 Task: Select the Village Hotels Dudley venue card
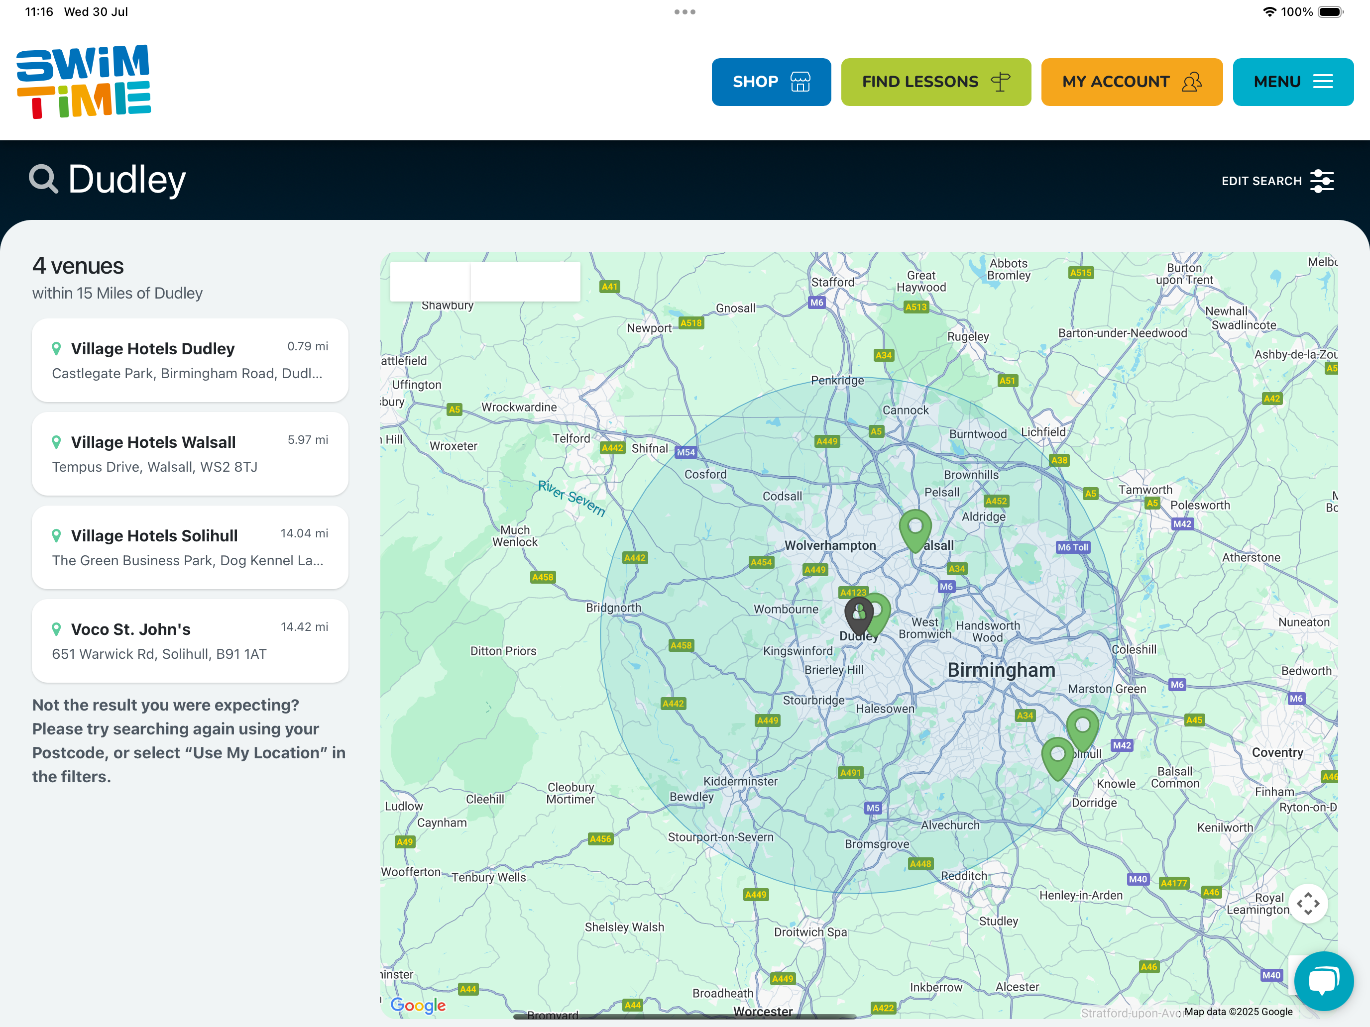pos(190,360)
